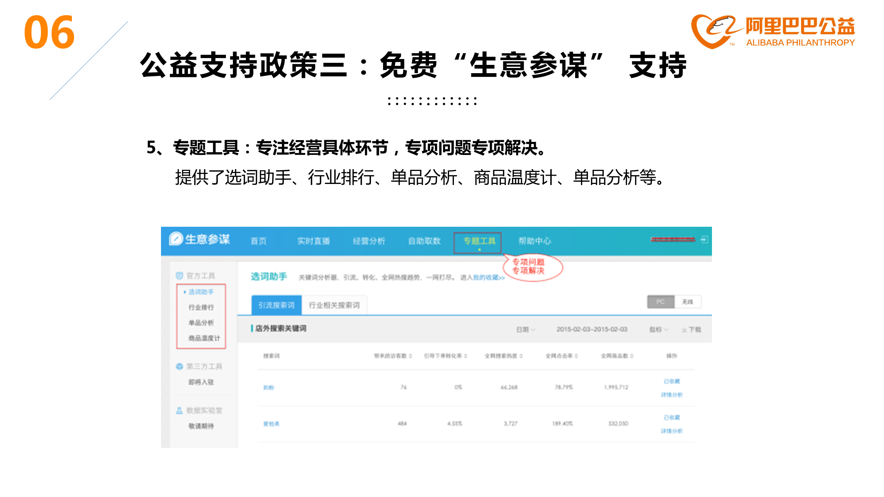Click the 532,050 cell value
The height and width of the screenshot is (497, 884).
point(618,423)
